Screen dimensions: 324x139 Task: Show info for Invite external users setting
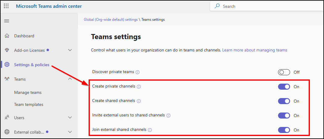168,116
